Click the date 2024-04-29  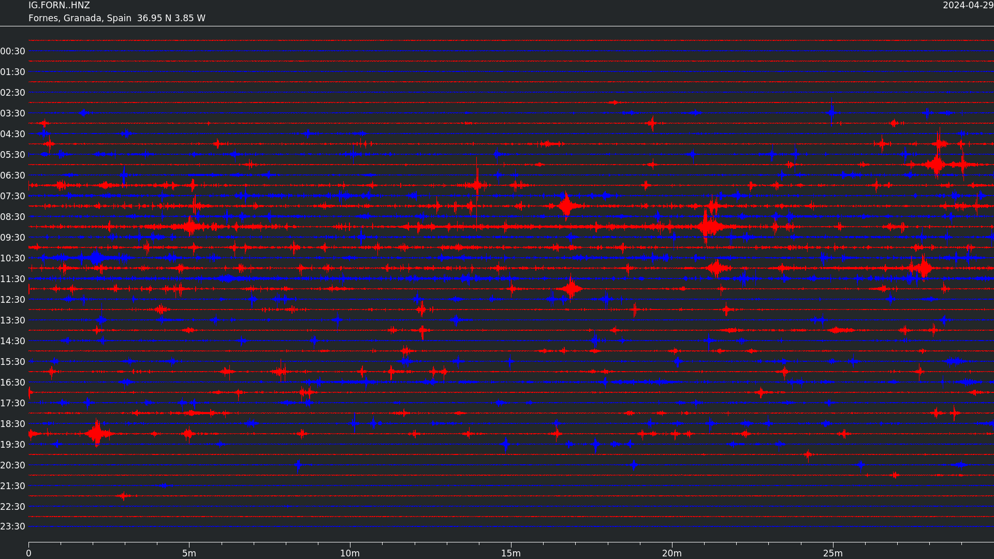968,6
